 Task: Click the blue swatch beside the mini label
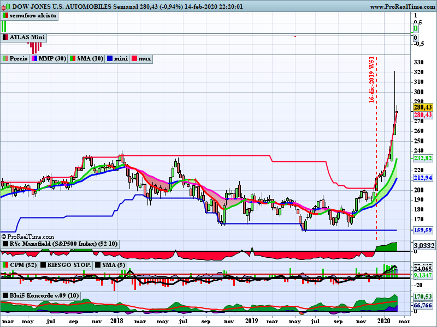[x=110, y=59]
